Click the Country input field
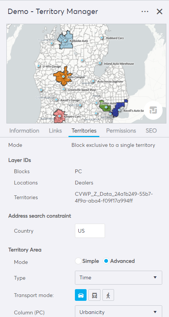Image resolution: width=169 pixels, height=317 pixels. tap(90, 231)
